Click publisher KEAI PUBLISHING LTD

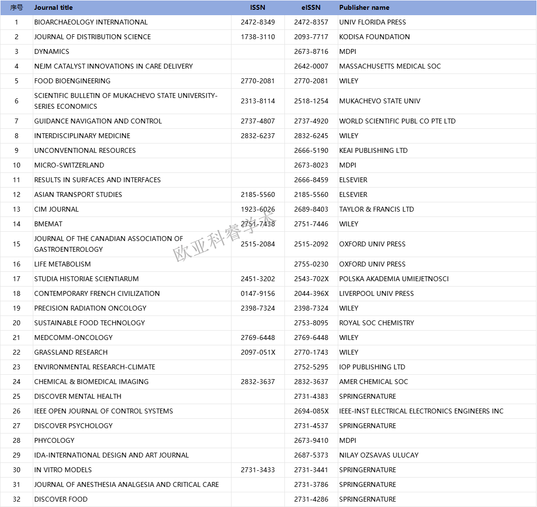374,151
